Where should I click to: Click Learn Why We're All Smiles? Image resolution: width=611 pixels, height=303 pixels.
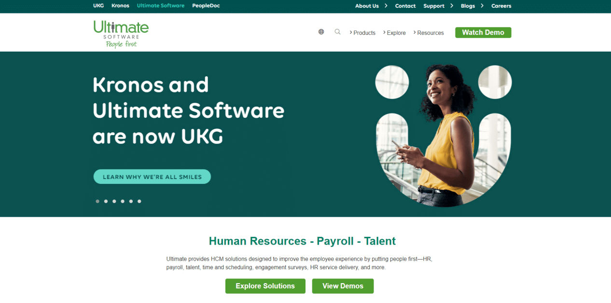[x=152, y=177]
